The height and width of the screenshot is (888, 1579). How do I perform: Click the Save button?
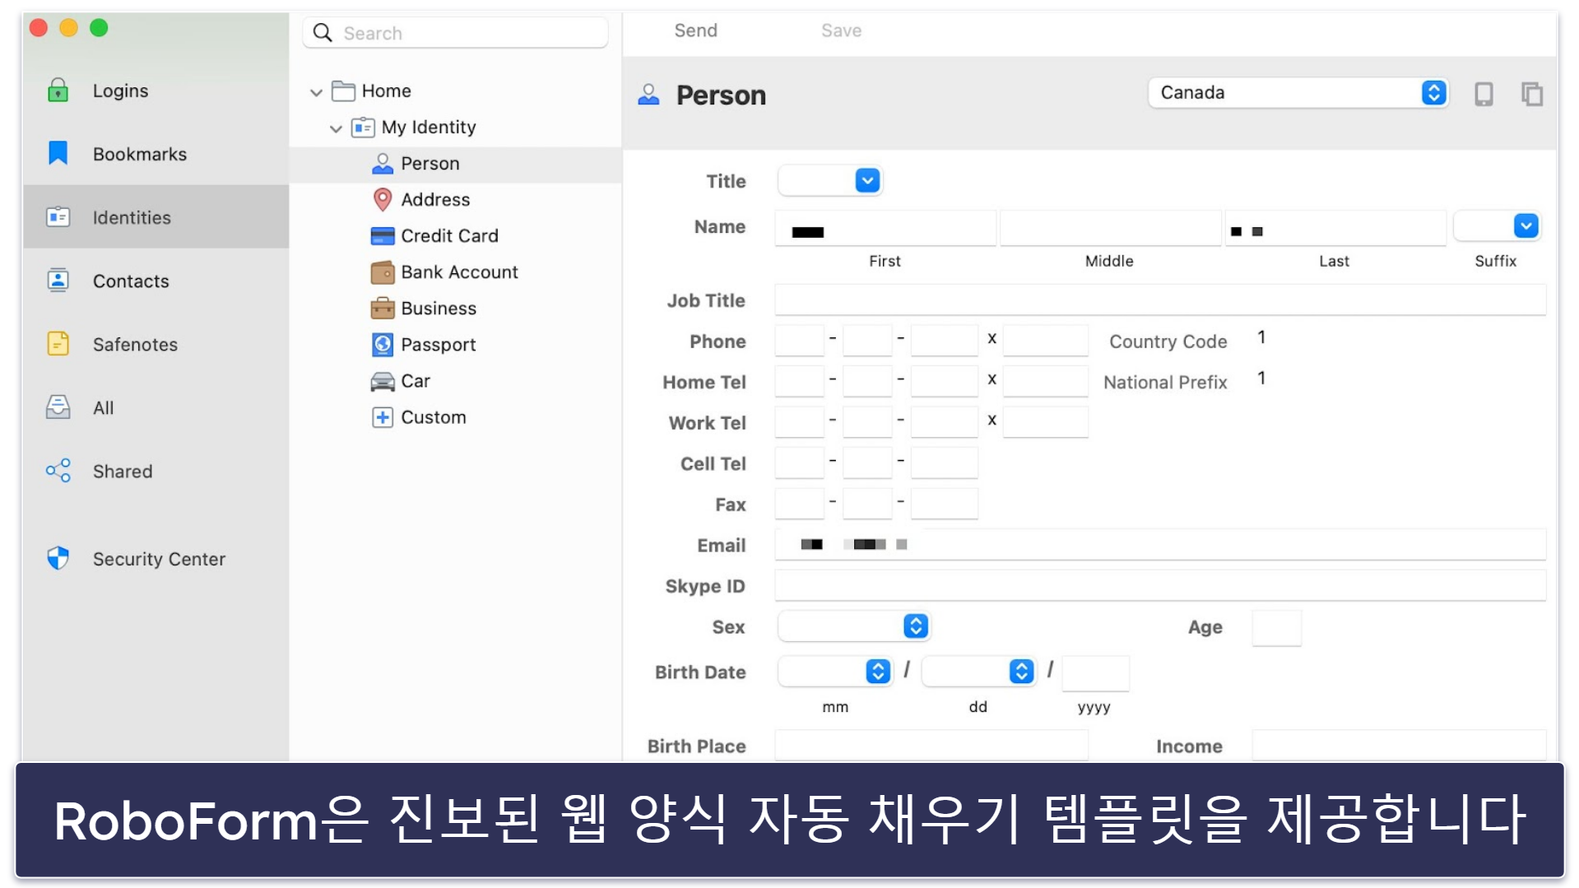tap(841, 30)
